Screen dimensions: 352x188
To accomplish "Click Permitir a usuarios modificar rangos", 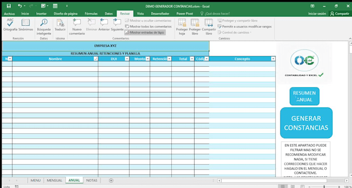I will 244,26.
